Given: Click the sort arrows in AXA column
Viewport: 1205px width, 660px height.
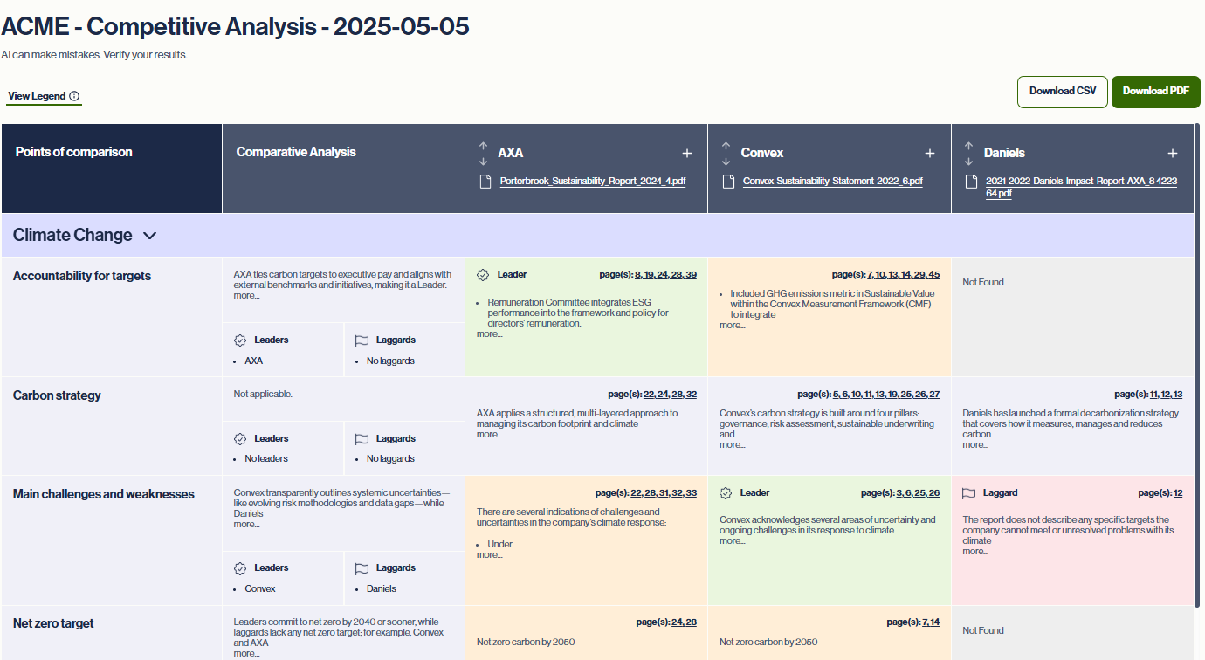Looking at the screenshot, I should pyautogui.click(x=483, y=153).
